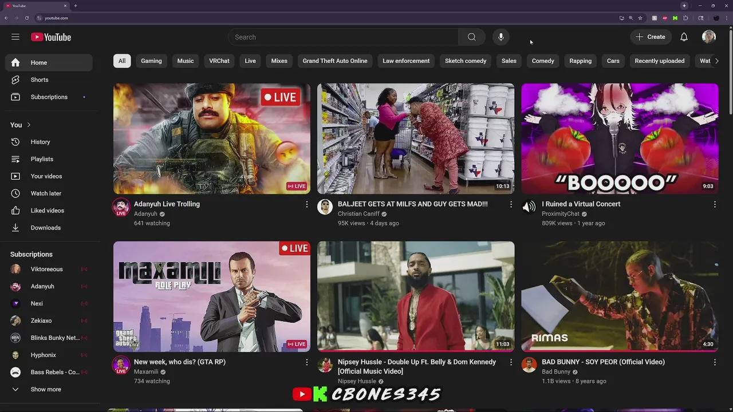
Task: Open three-dot menu for I Ruined a Virtual Concert
Action: [715, 204]
